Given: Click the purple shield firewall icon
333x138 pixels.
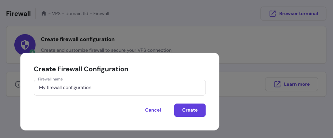Looking at the screenshot, I should [x=25, y=44].
